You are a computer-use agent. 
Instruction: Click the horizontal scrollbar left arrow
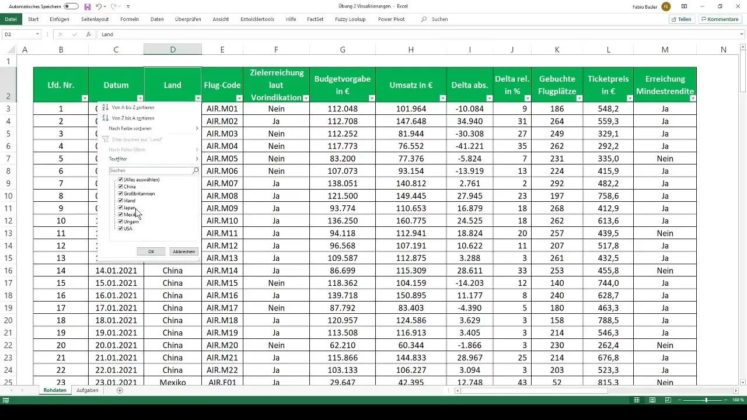457,390
